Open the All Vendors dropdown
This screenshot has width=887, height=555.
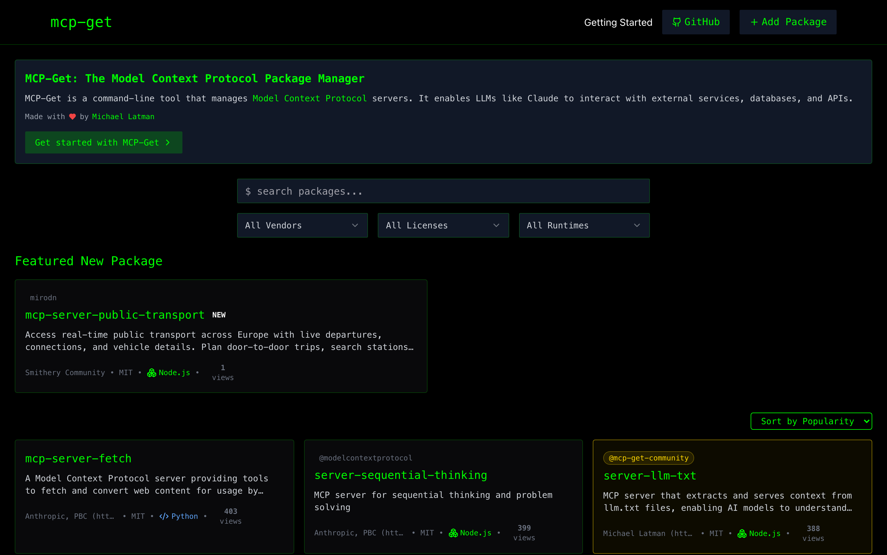pyautogui.click(x=302, y=225)
